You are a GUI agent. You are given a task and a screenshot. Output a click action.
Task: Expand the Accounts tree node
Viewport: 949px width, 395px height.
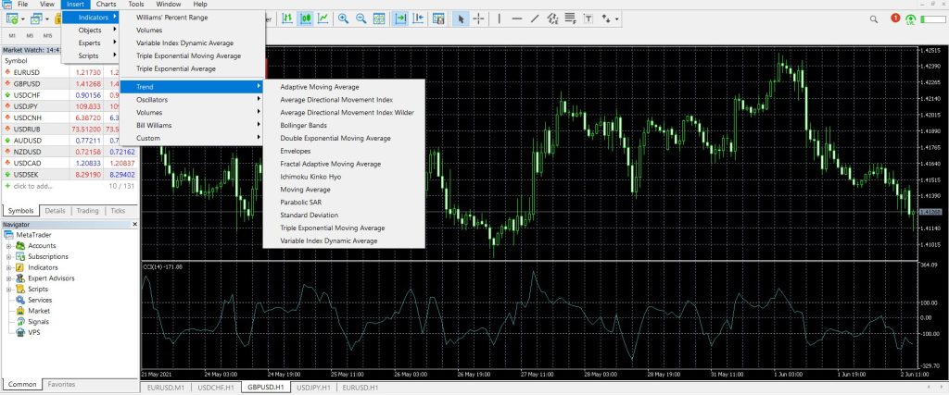click(8, 246)
